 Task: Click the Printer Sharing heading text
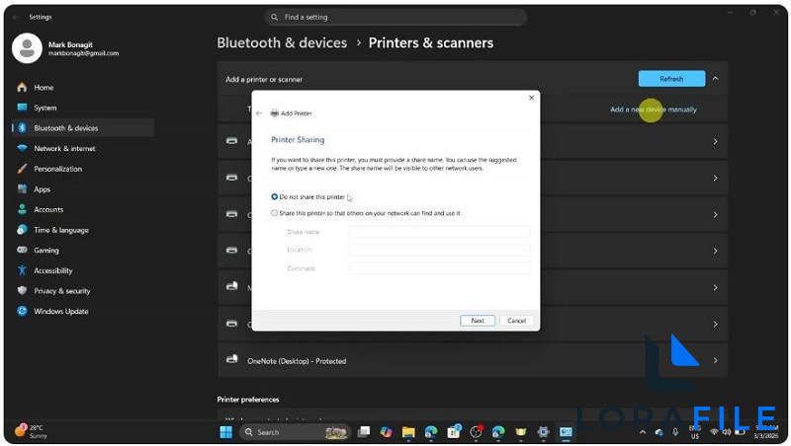[x=298, y=140]
